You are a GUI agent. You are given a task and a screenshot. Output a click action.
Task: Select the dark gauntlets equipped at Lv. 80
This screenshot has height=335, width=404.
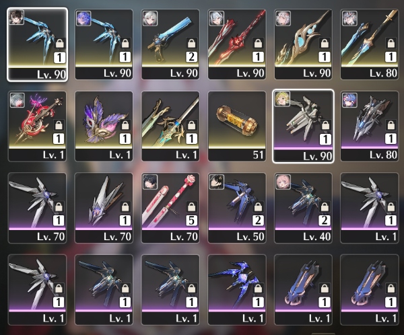(x=370, y=126)
